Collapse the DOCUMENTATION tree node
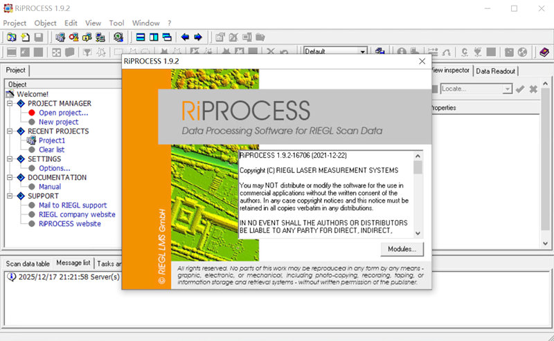Image resolution: width=554 pixels, height=341 pixels. [10, 177]
